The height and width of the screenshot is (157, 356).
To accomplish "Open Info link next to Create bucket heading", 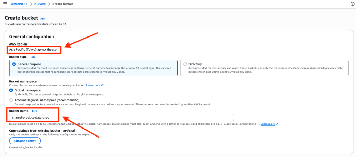I will (x=42, y=19).
